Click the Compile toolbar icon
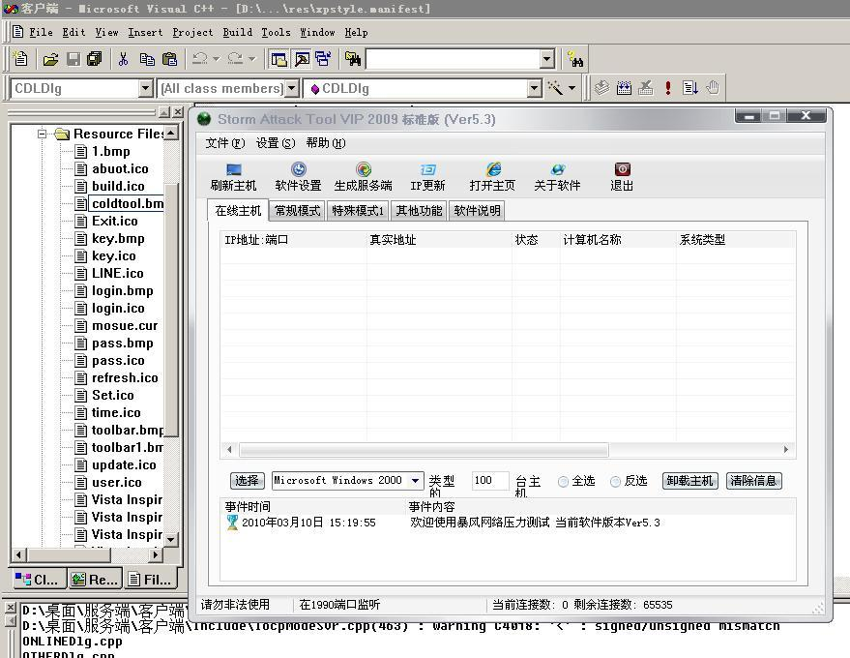Screen dimensions: 850x658 [x=601, y=88]
